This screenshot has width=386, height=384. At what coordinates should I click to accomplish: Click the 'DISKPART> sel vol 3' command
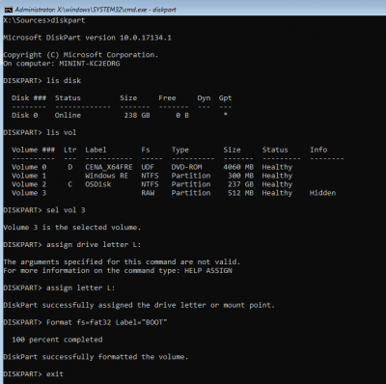(44, 210)
